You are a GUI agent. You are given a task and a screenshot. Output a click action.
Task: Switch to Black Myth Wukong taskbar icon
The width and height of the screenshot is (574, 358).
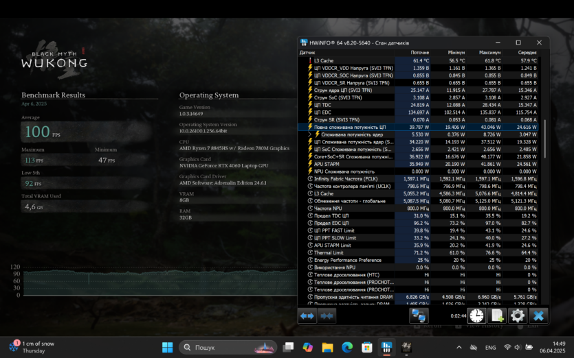[x=406, y=347]
